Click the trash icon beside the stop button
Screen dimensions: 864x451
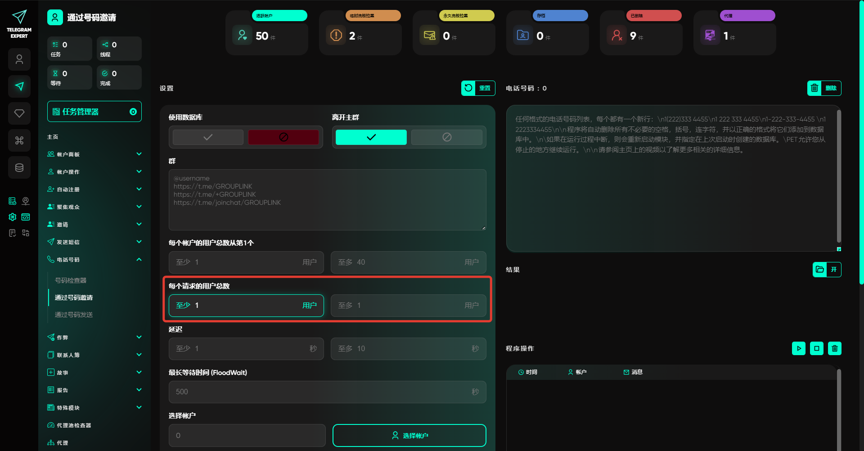coord(834,348)
